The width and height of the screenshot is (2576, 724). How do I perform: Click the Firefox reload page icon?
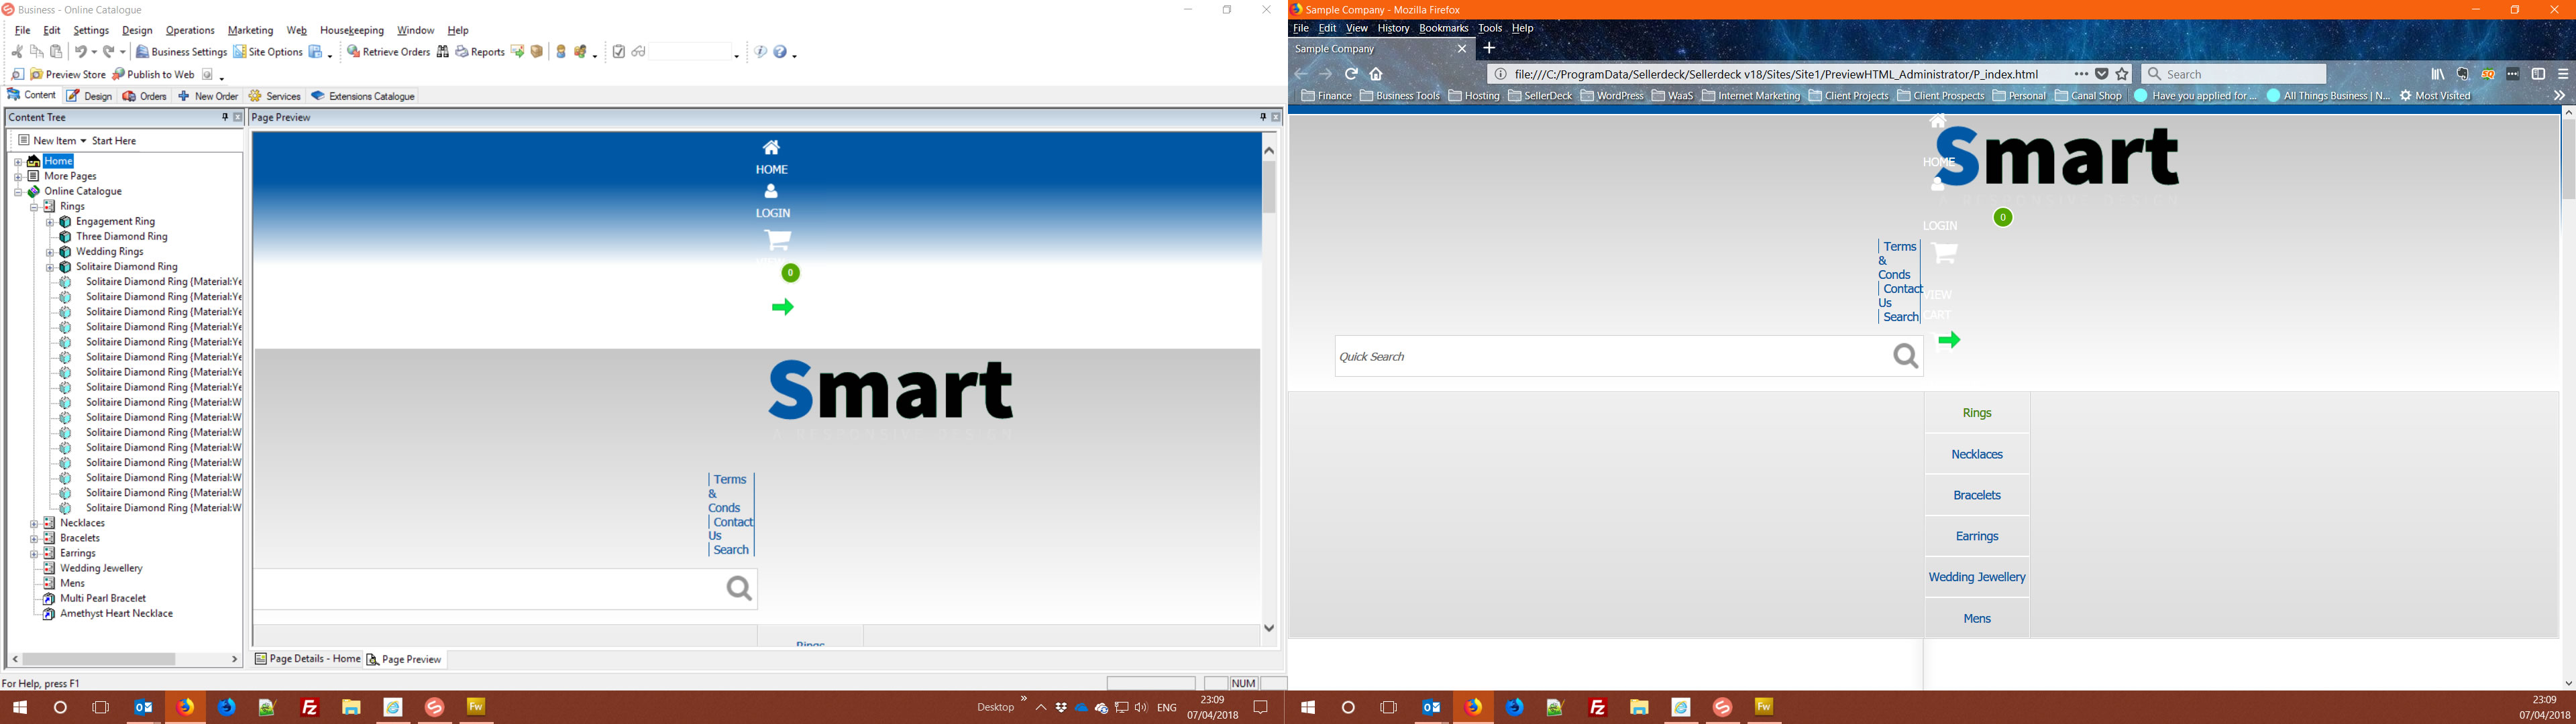click(x=1351, y=74)
